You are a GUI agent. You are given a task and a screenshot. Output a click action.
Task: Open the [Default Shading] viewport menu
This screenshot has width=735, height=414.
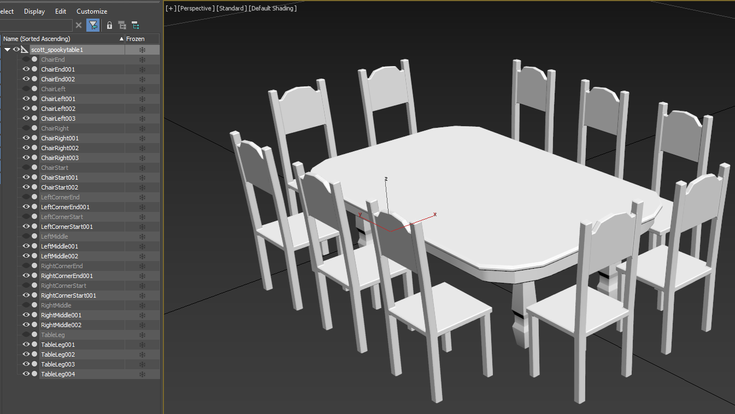[273, 8]
